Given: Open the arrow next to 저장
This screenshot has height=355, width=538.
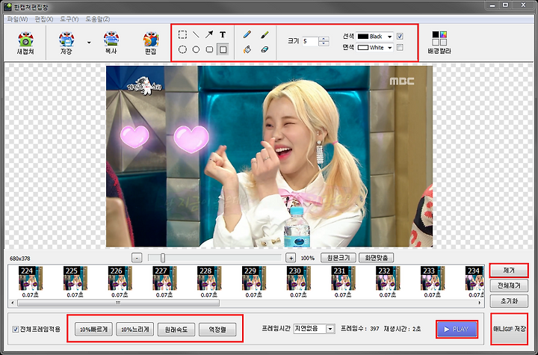Looking at the screenshot, I should pyautogui.click(x=89, y=43).
